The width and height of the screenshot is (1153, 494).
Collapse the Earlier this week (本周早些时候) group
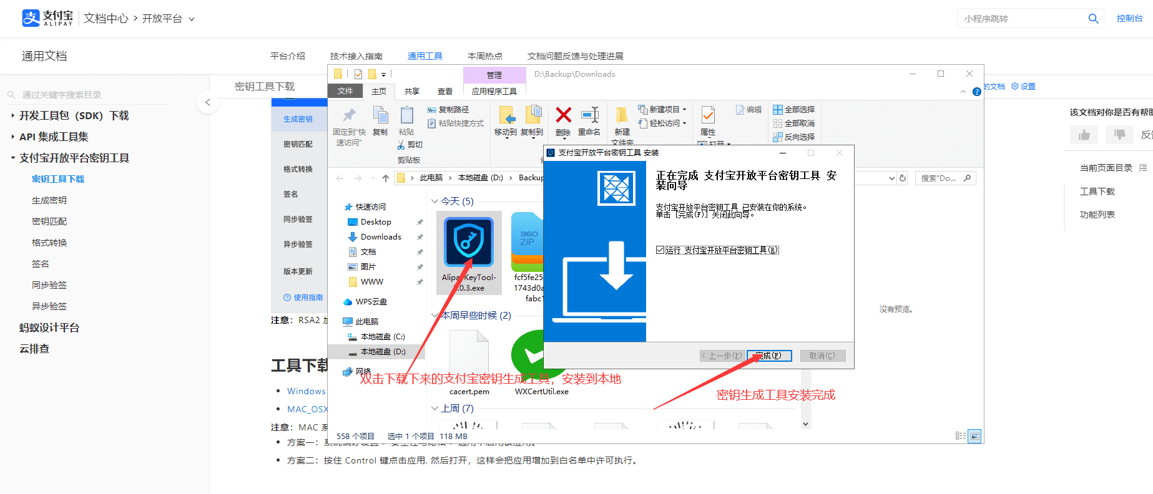(434, 316)
